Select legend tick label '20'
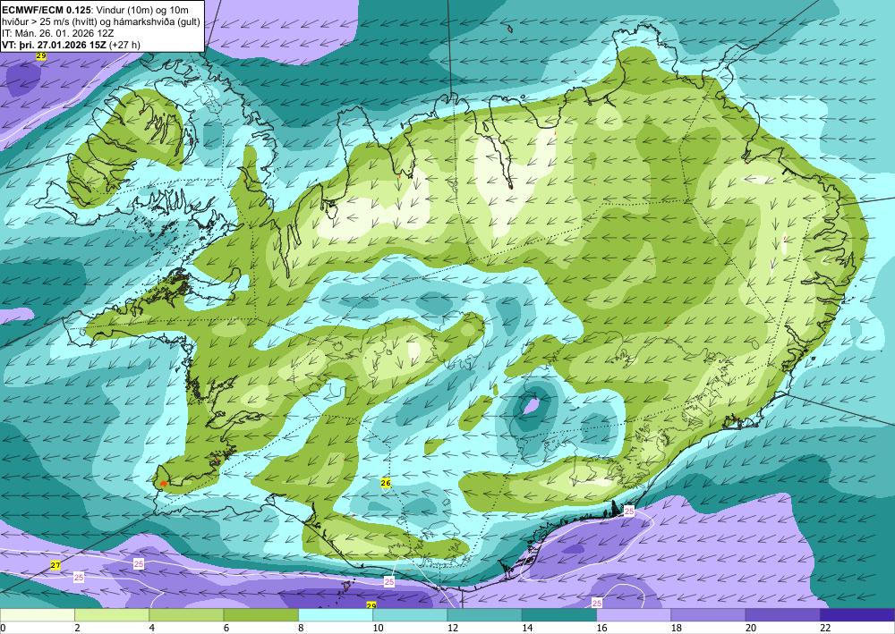Image resolution: width=895 pixels, height=634 pixels. pyautogui.click(x=751, y=628)
